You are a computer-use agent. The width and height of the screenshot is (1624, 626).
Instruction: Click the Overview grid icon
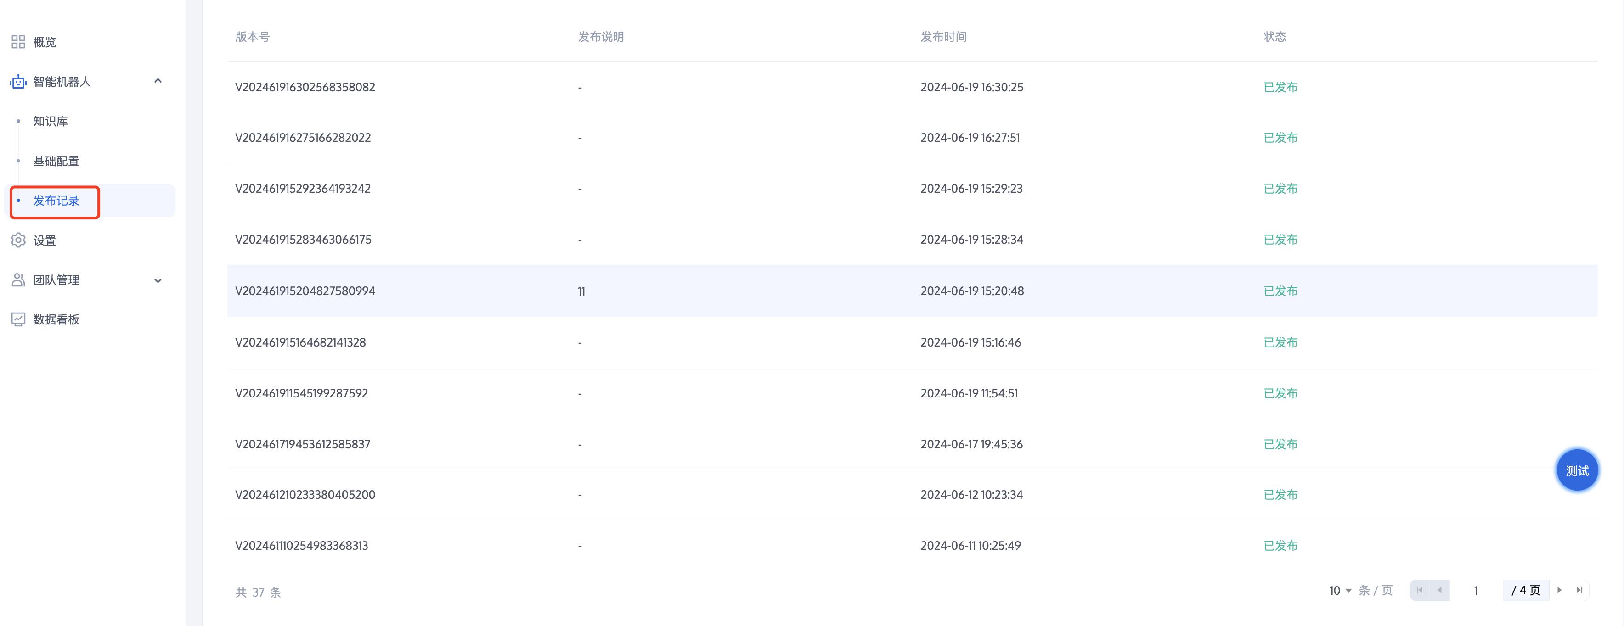click(18, 42)
